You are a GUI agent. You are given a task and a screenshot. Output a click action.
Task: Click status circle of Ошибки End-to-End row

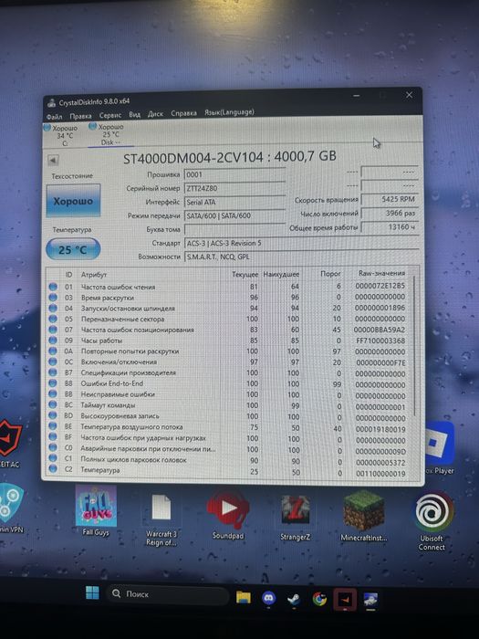(x=53, y=383)
